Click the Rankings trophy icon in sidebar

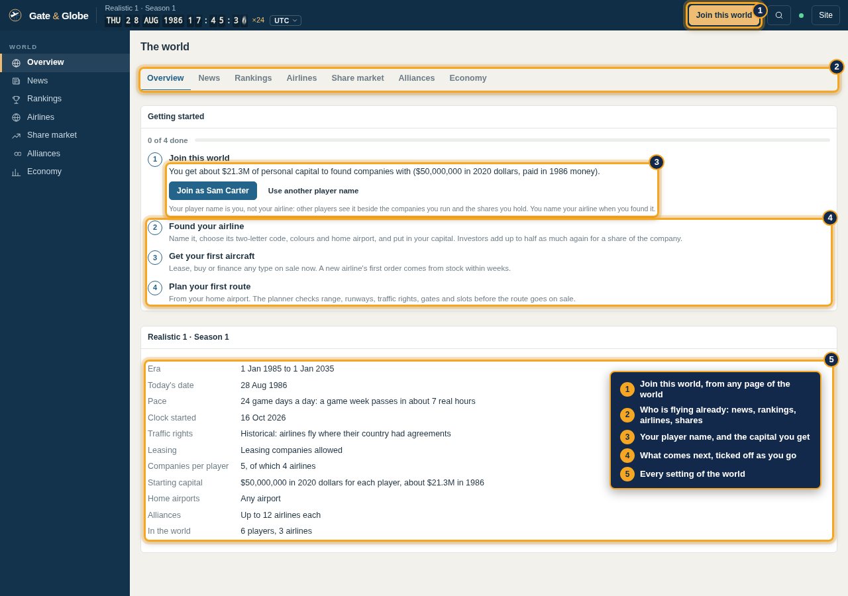[x=16, y=99]
